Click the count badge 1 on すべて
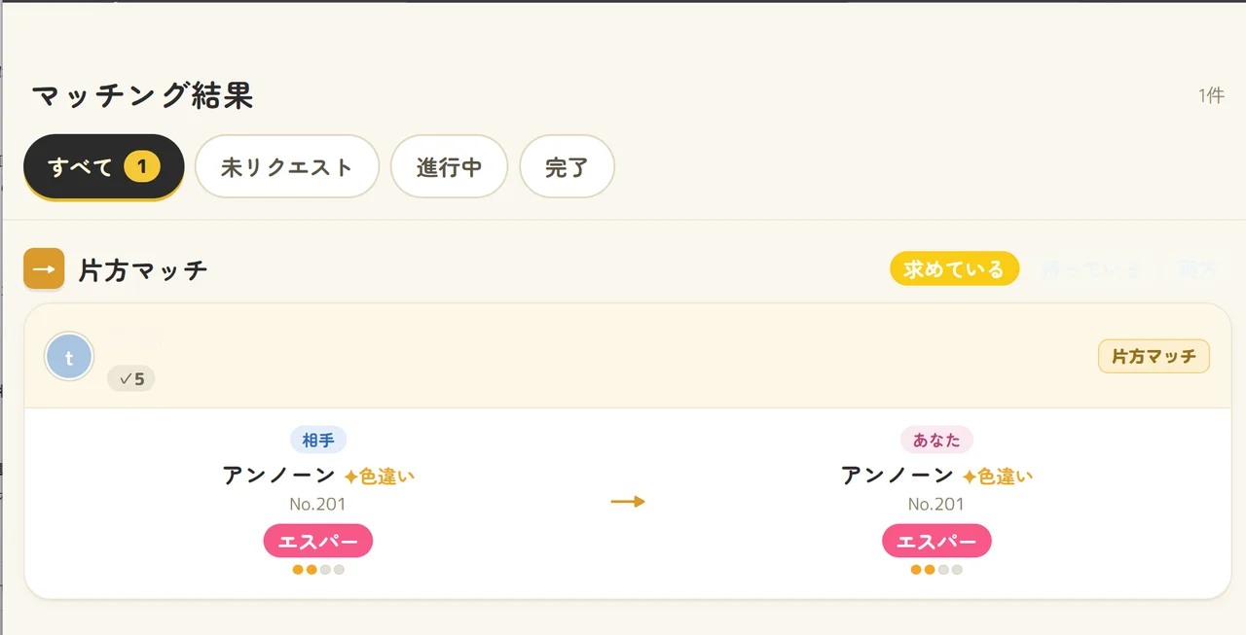This screenshot has width=1246, height=635. pos(142,166)
